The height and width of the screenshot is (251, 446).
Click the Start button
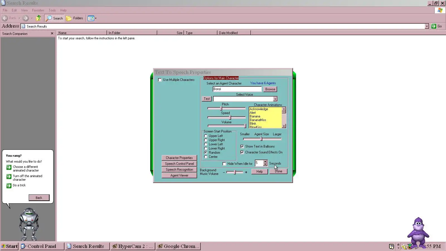click(9, 246)
